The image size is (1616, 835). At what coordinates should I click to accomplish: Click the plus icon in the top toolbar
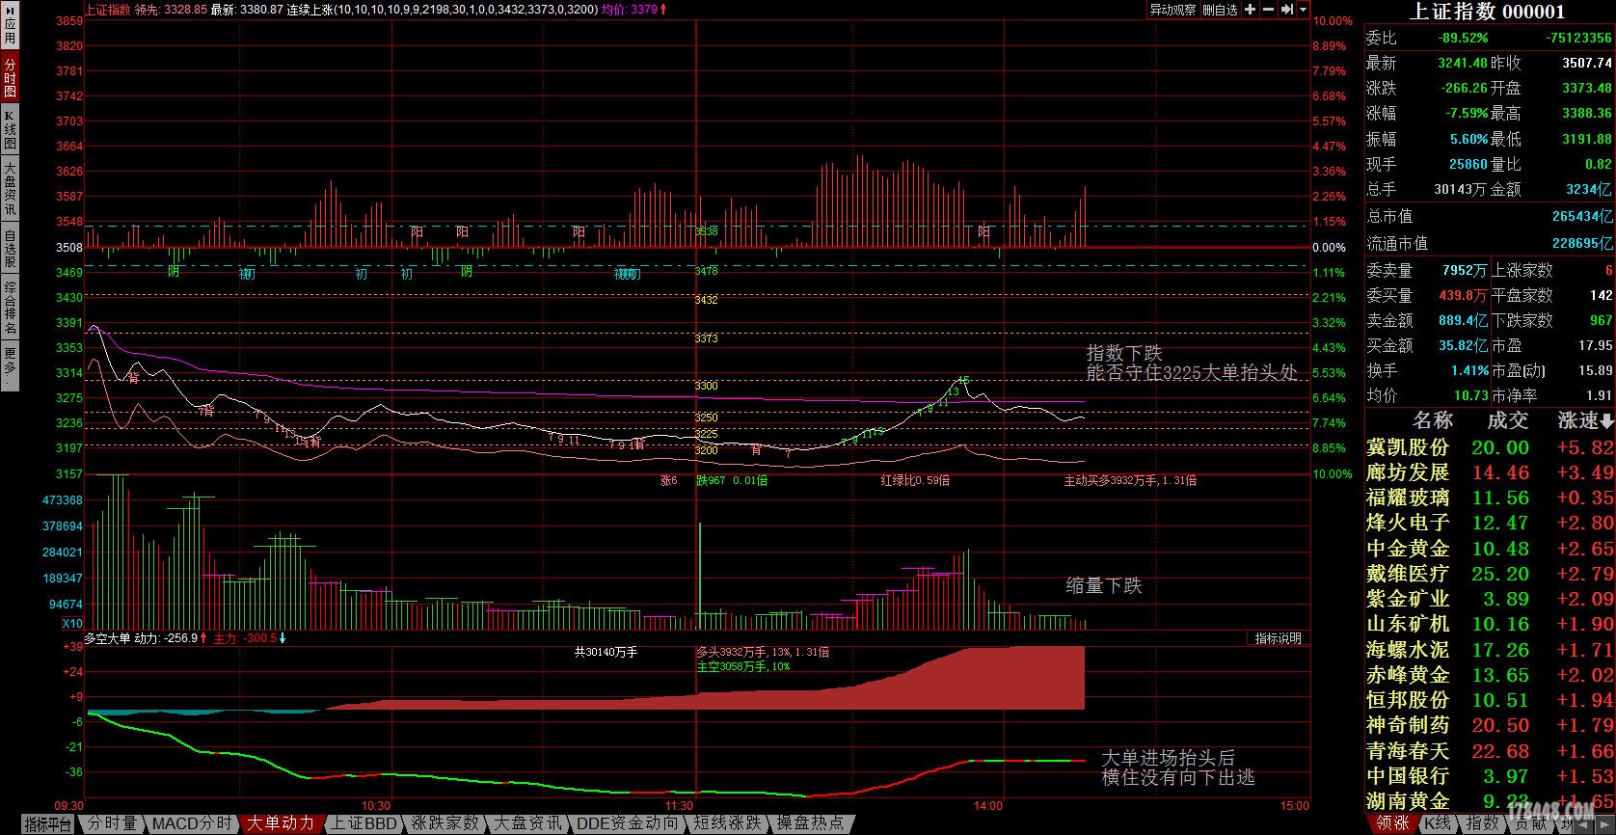pos(1250,10)
